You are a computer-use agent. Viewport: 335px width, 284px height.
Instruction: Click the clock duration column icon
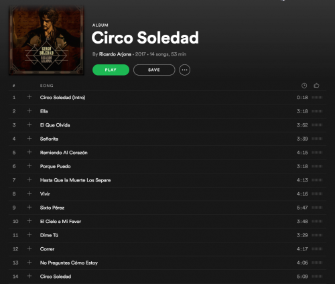click(x=304, y=86)
